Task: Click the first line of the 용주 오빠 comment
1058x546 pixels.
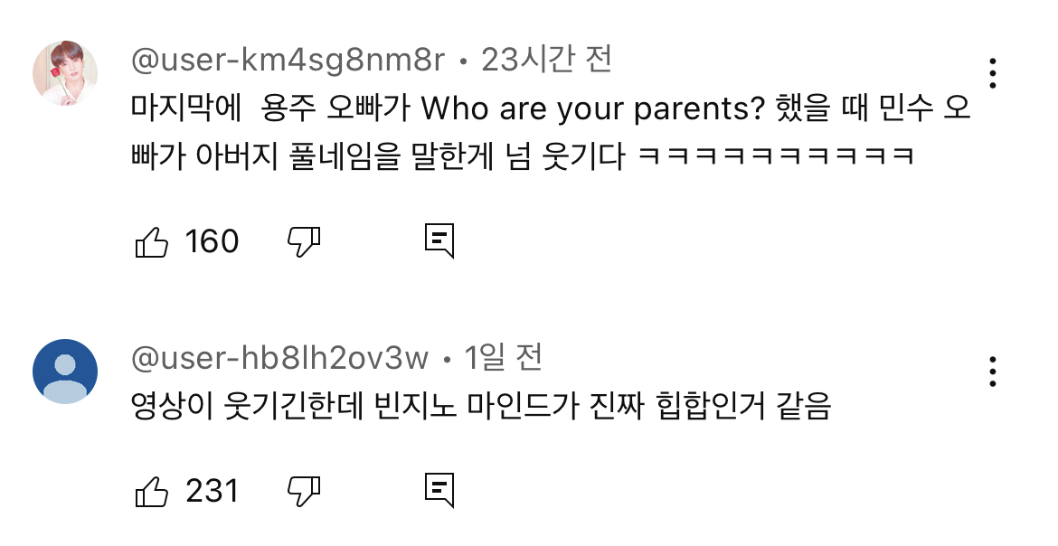Action: point(550,110)
